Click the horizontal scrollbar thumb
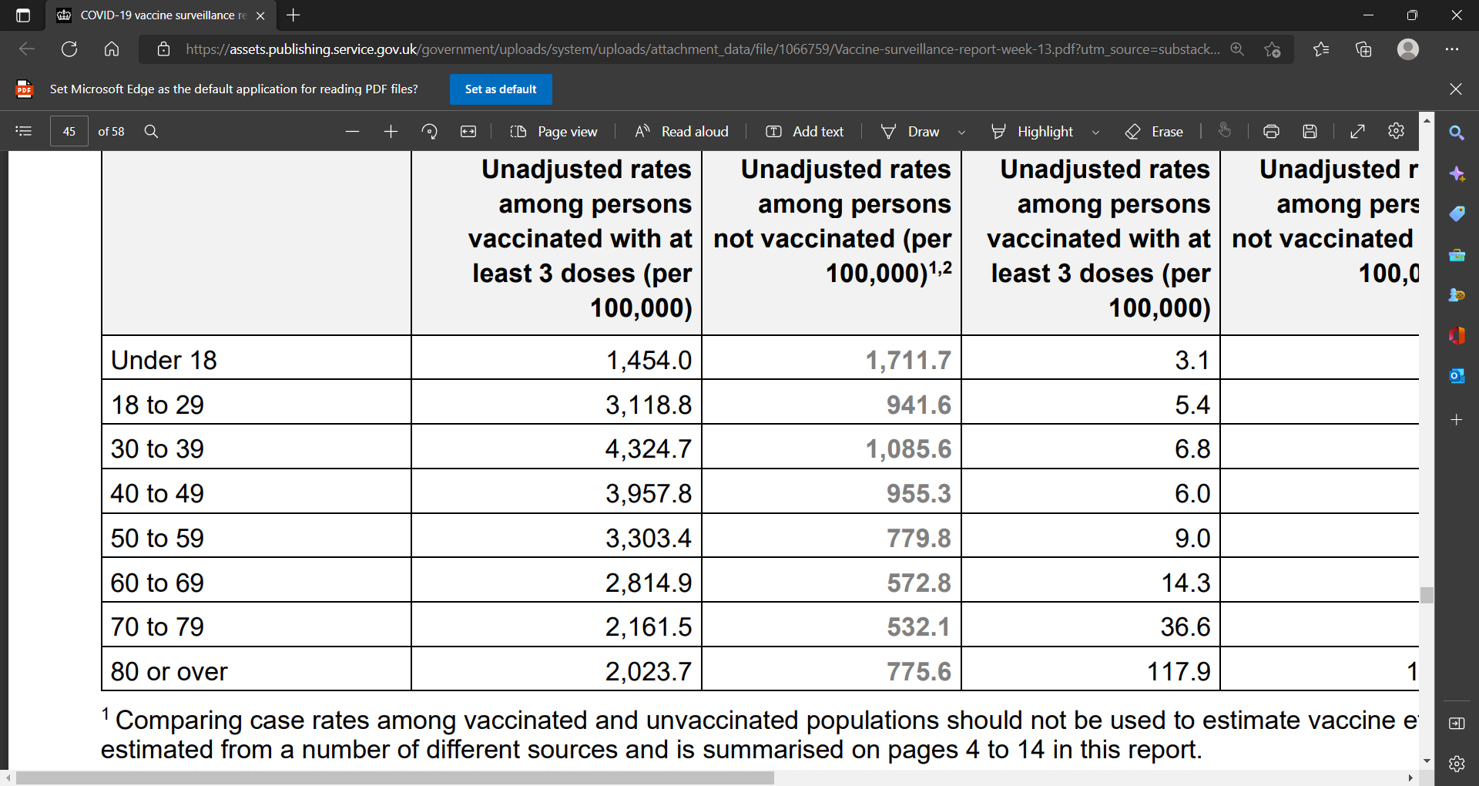Screen dimensions: 1479x786 [394, 778]
